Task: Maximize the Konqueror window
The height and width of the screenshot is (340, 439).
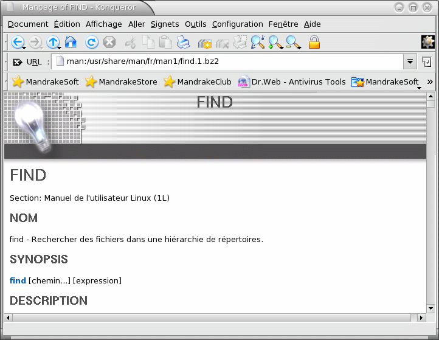Action: pyautogui.click(x=413, y=7)
